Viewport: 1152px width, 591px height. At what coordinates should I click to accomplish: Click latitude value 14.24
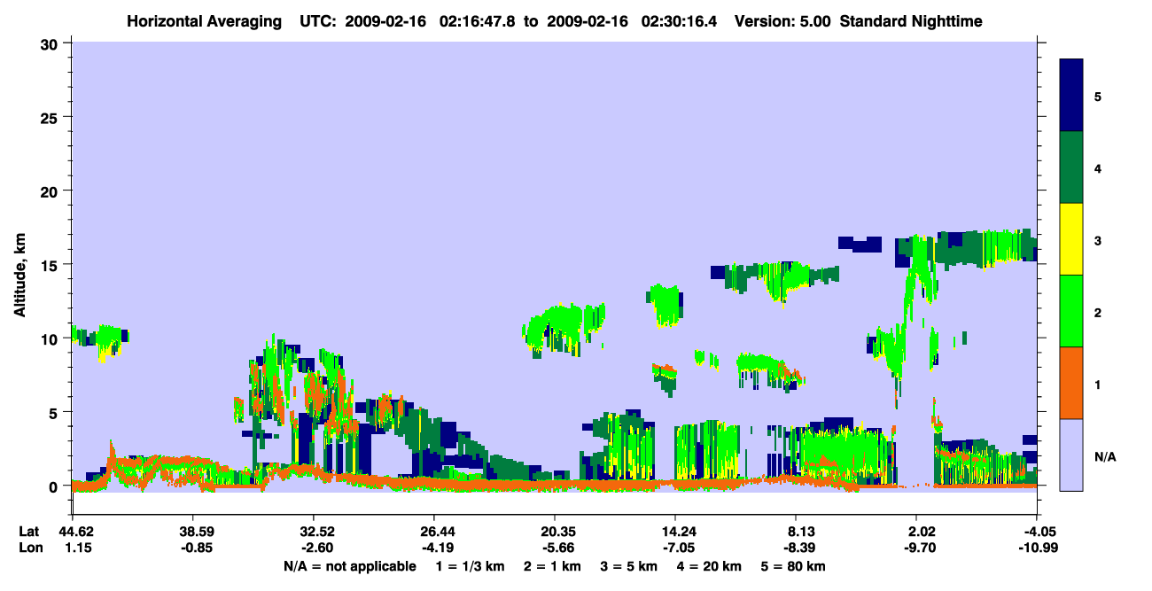coord(674,532)
